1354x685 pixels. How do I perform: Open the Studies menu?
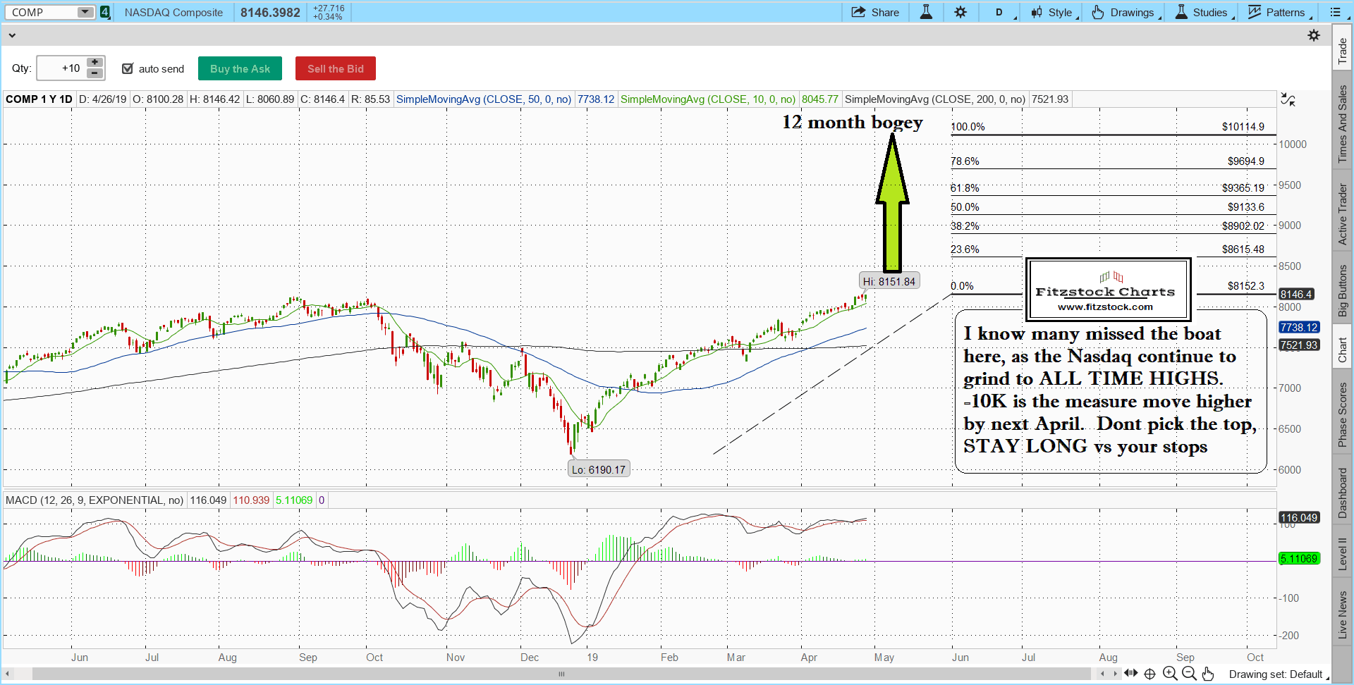tap(1202, 12)
